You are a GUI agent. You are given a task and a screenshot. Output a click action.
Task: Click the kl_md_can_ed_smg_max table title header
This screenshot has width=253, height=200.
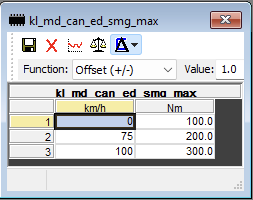click(x=125, y=91)
